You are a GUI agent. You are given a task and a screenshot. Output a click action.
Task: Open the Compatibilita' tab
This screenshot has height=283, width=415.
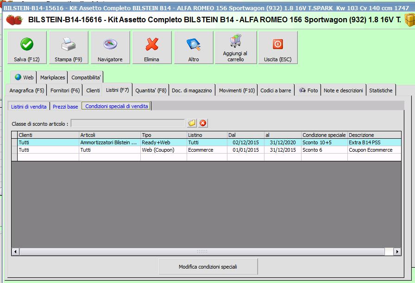coord(86,77)
